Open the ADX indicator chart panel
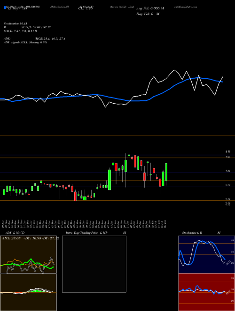The image size is (235, 311). click(28, 254)
